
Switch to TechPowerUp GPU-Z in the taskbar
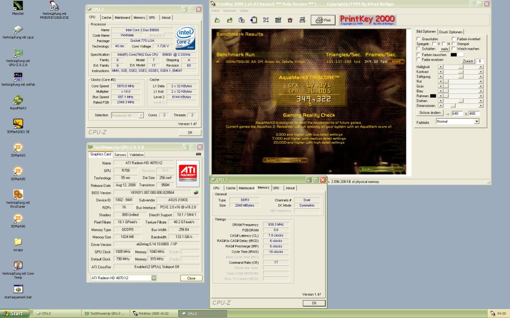105,314
